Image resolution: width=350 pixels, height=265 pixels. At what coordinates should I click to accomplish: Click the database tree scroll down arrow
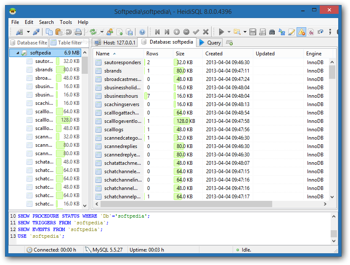click(85, 206)
